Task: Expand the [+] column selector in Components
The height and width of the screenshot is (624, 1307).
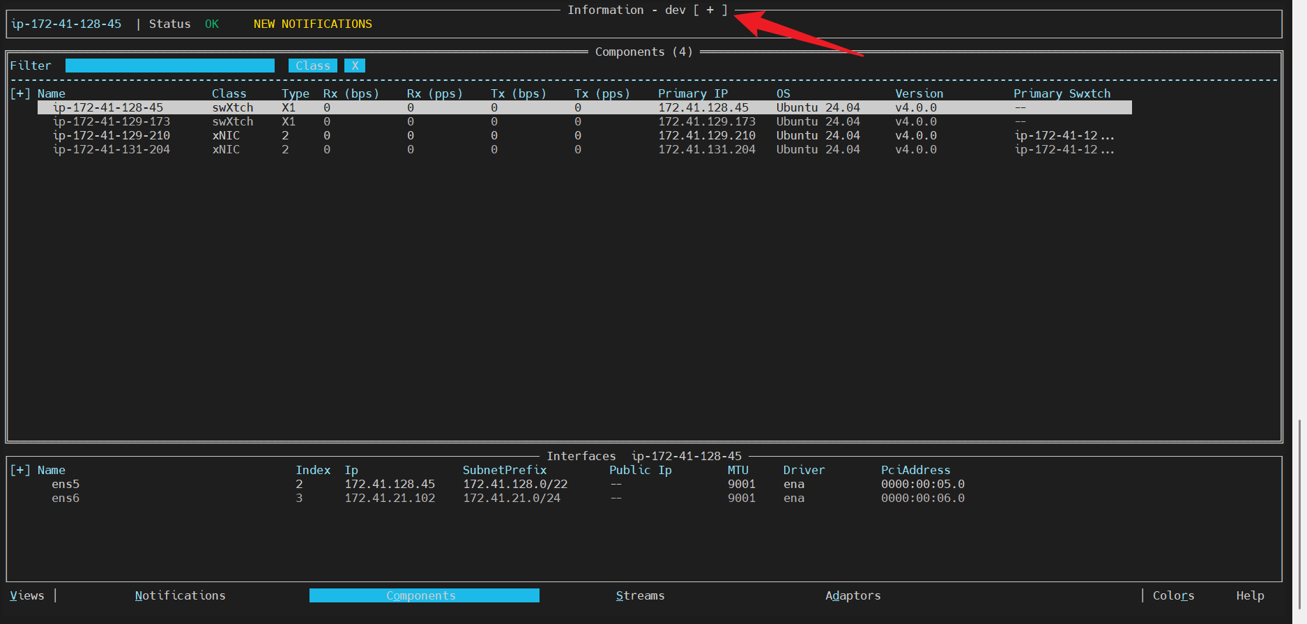Action: click(x=20, y=93)
